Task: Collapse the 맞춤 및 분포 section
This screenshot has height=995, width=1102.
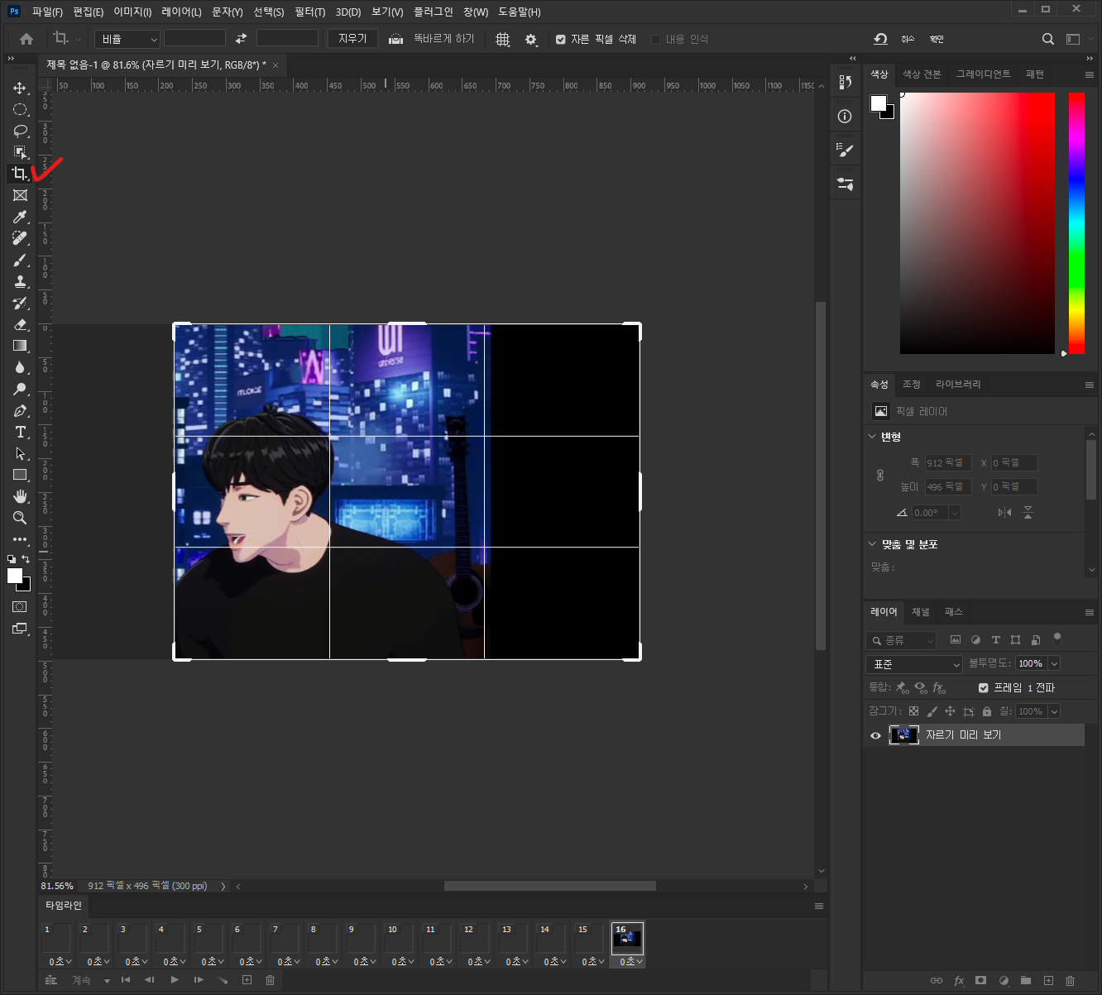Action: (x=871, y=543)
